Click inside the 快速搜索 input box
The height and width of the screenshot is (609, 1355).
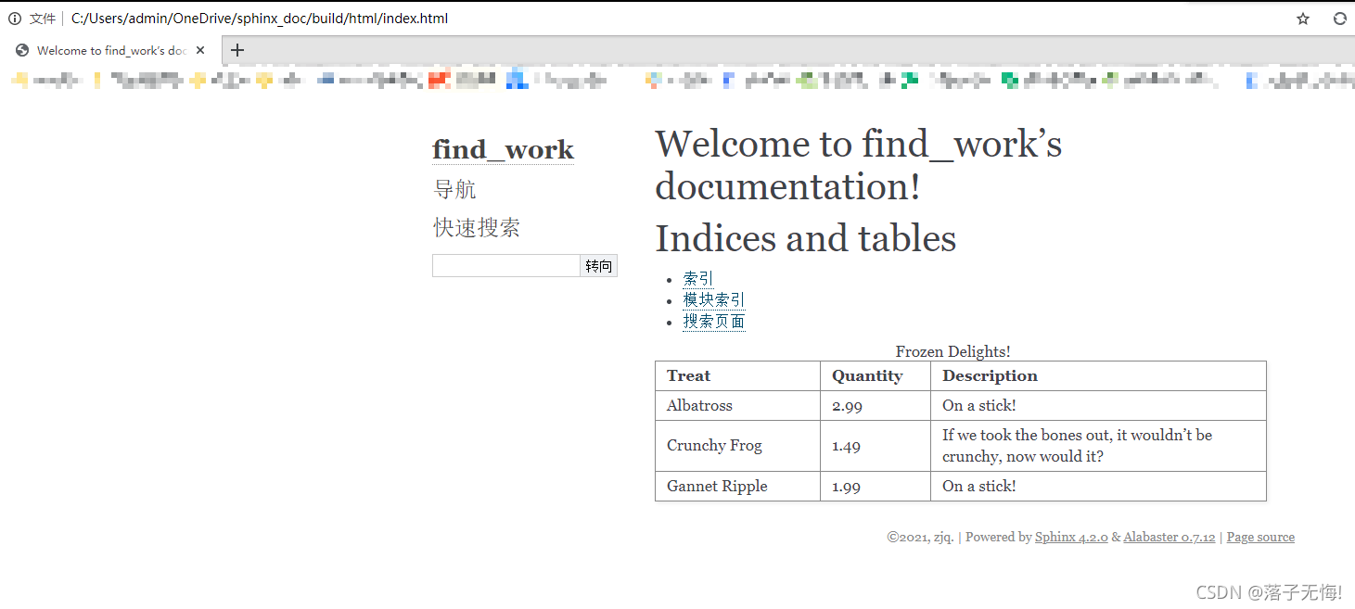505,265
